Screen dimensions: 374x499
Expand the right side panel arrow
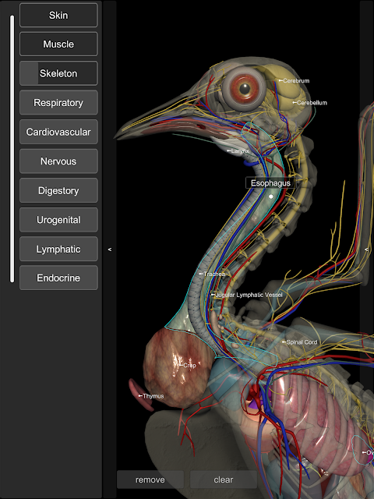[366, 249]
